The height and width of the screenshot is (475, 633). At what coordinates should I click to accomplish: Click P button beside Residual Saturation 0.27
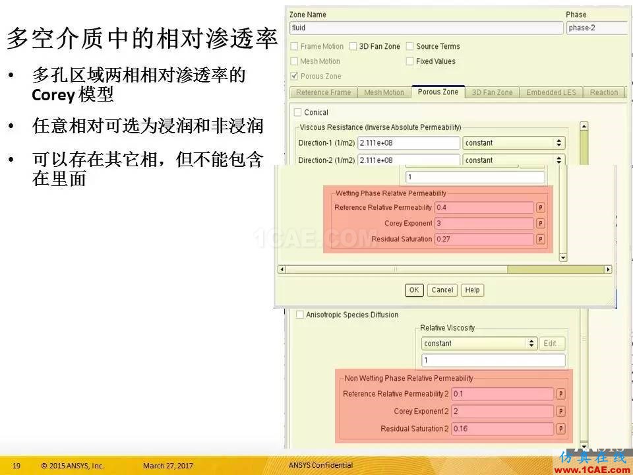pyautogui.click(x=540, y=239)
